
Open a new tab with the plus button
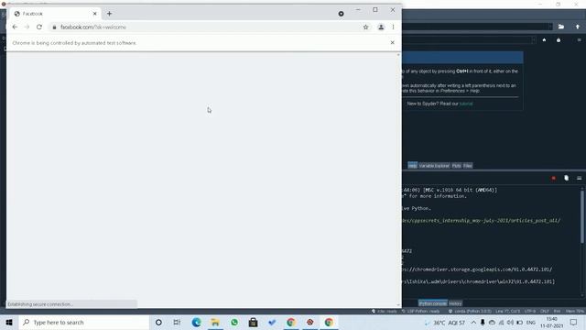click(x=109, y=14)
